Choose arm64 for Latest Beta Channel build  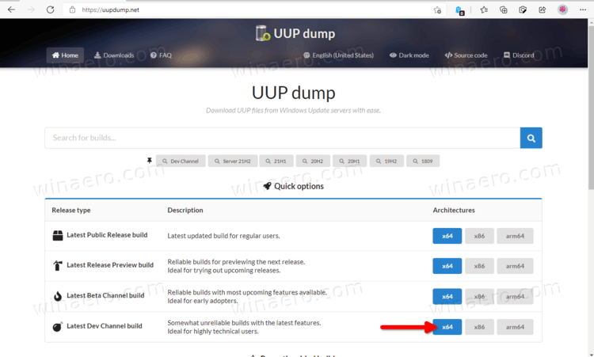click(515, 296)
